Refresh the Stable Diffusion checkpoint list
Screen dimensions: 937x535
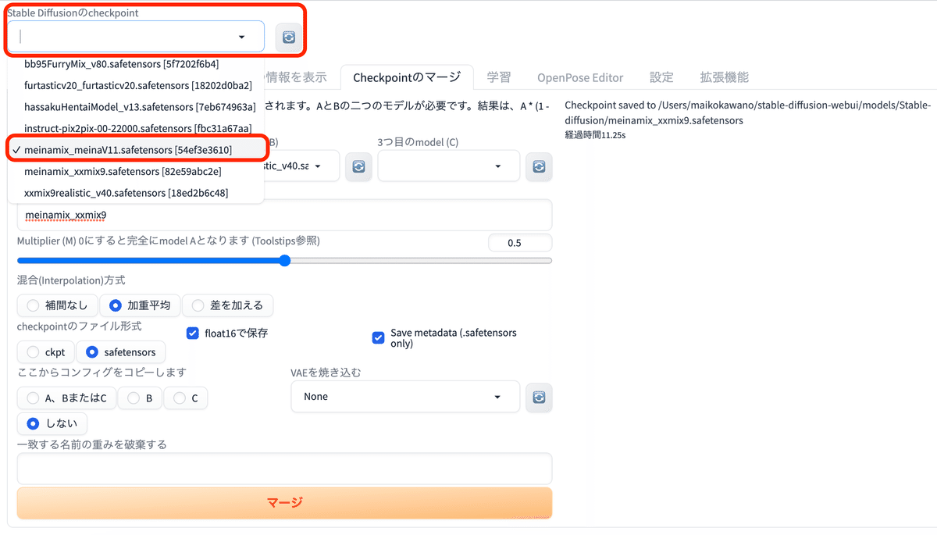(289, 37)
